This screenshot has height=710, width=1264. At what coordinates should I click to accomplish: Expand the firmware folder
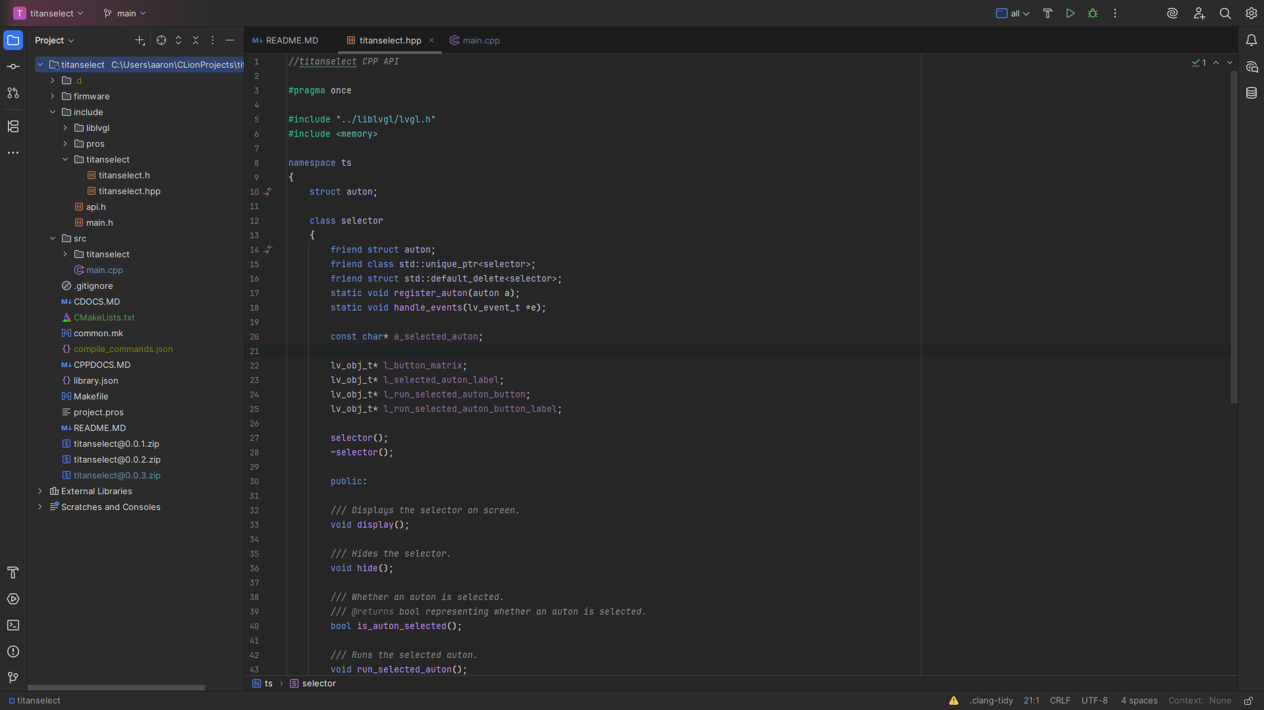pos(53,96)
